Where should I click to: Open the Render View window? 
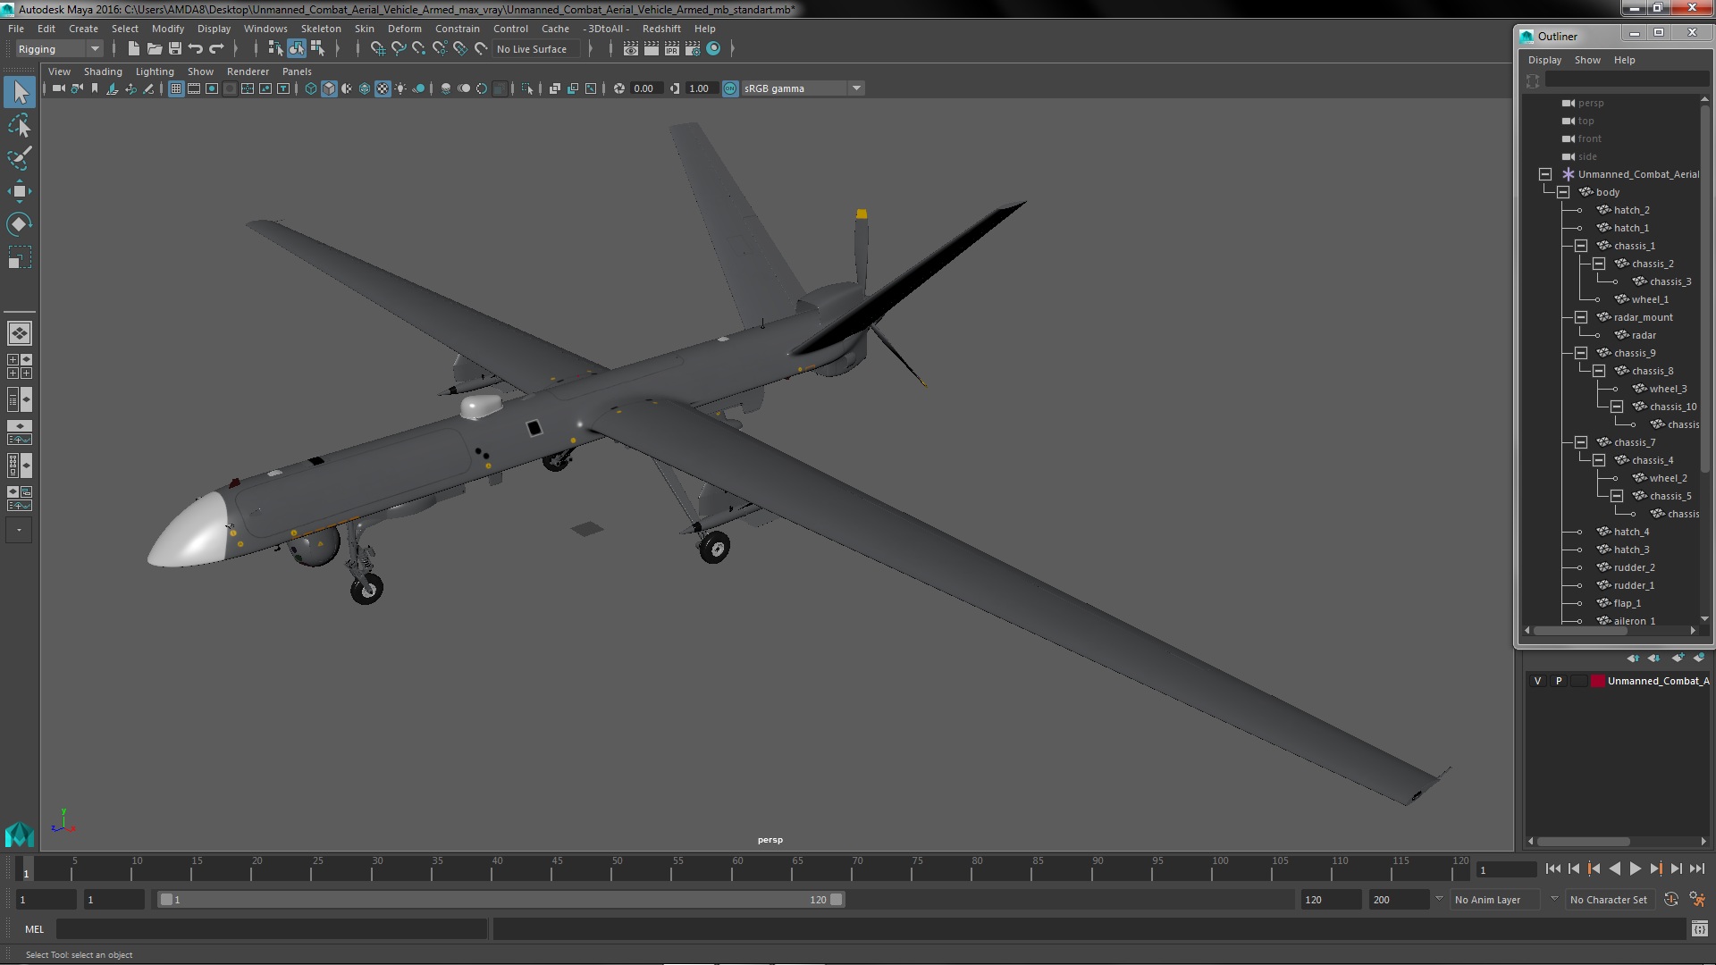pos(631,49)
